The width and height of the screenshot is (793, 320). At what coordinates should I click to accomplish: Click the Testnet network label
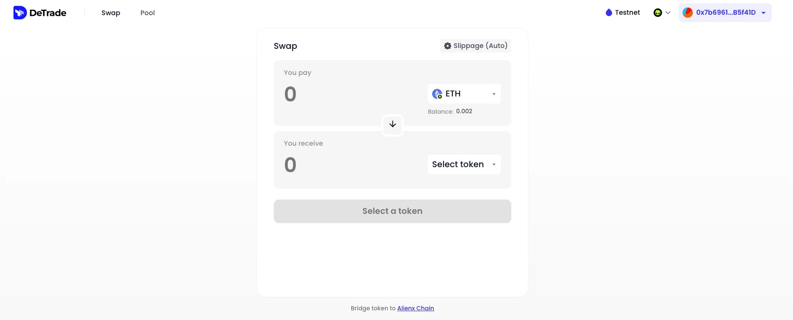coord(627,13)
